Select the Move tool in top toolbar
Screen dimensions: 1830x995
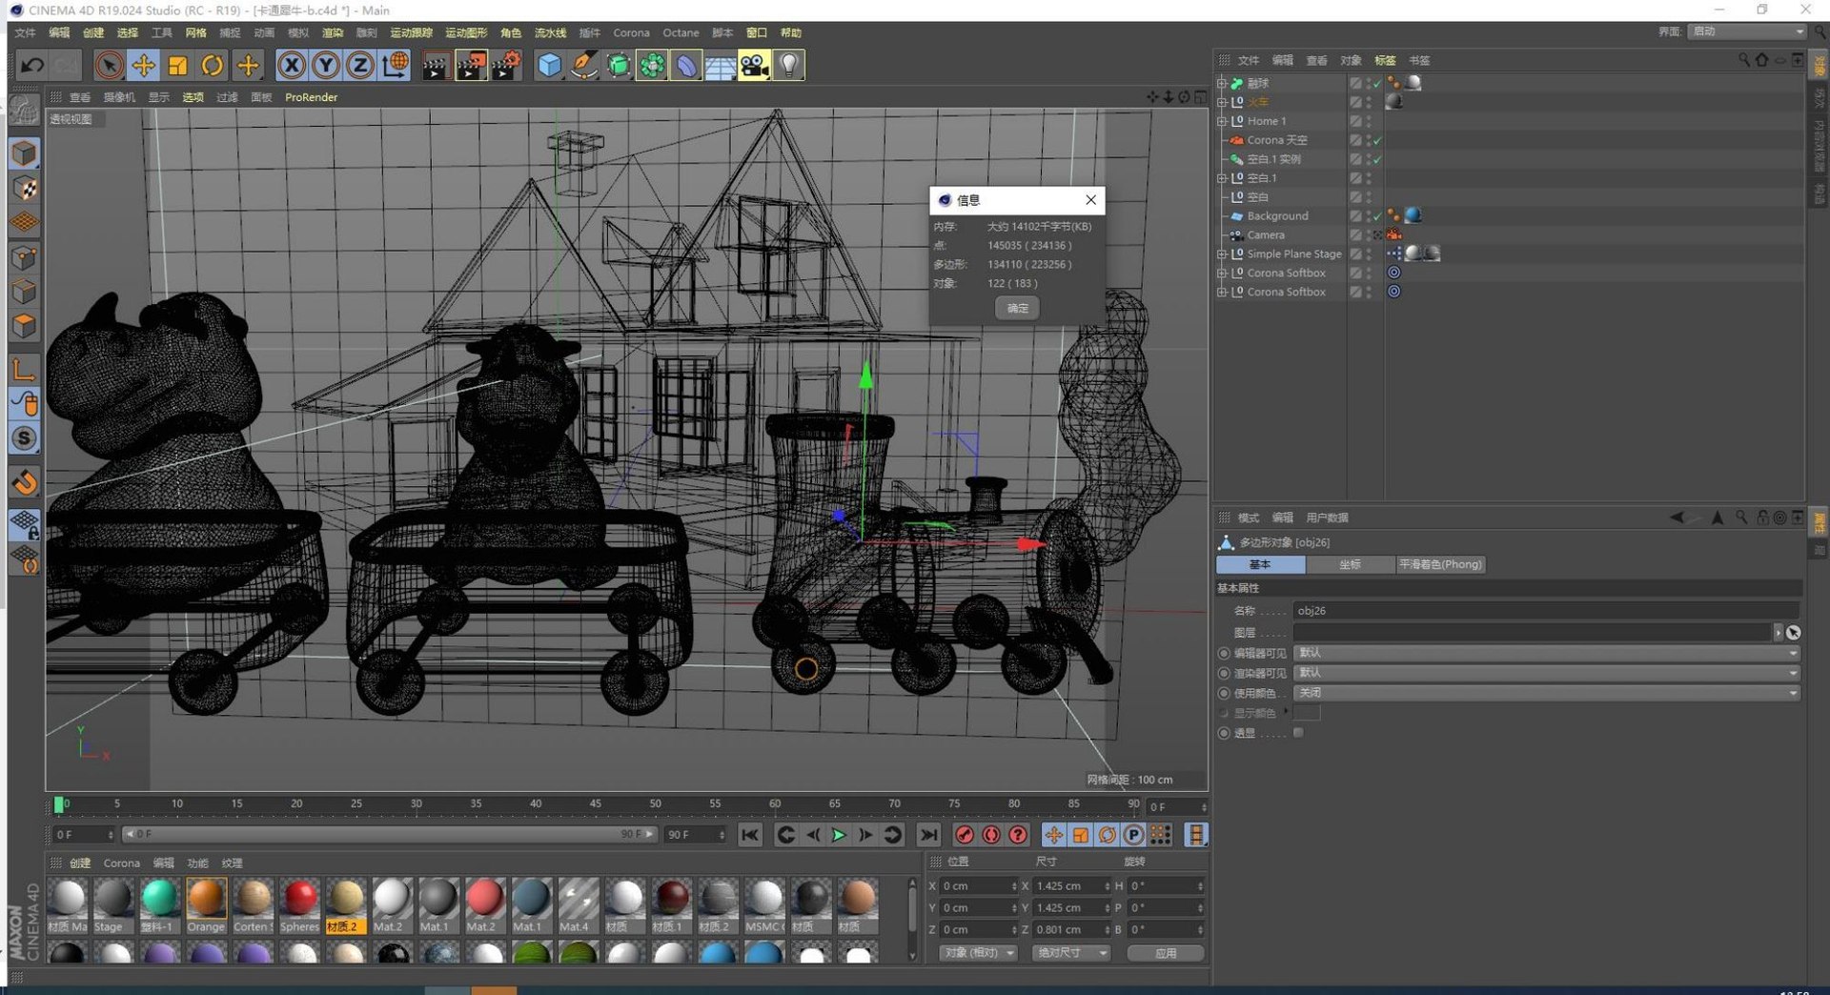click(143, 65)
